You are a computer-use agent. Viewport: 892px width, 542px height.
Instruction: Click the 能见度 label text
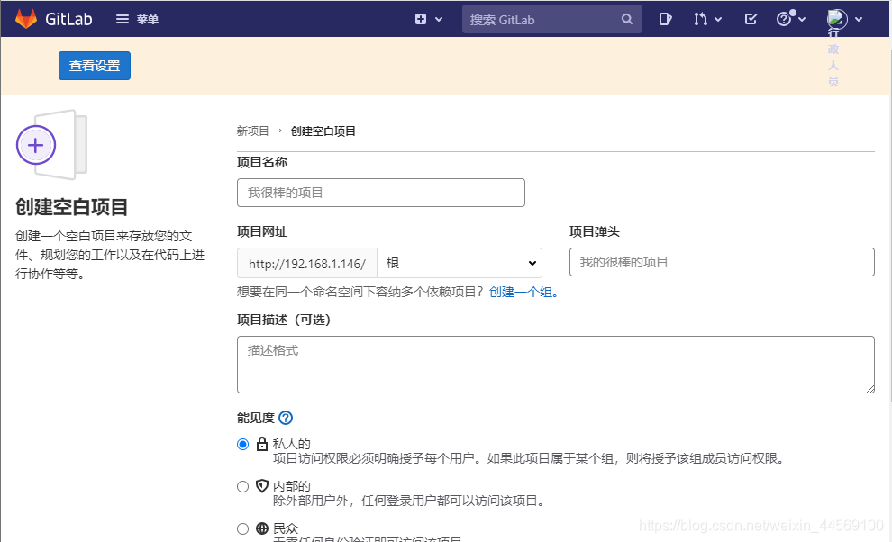(255, 418)
